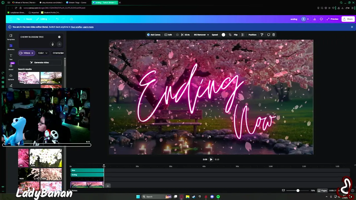The width and height of the screenshot is (356, 200).
Task: Click the redo arrow
Action: coord(63,19)
